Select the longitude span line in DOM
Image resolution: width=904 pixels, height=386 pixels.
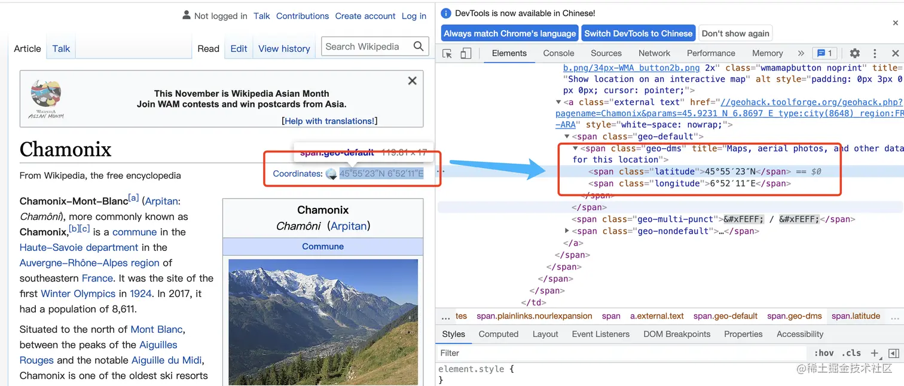pyautogui.click(x=689, y=183)
